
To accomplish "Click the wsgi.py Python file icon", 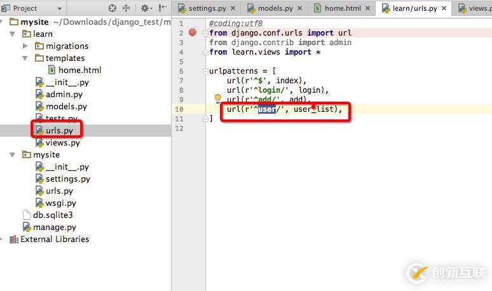I will (39, 203).
